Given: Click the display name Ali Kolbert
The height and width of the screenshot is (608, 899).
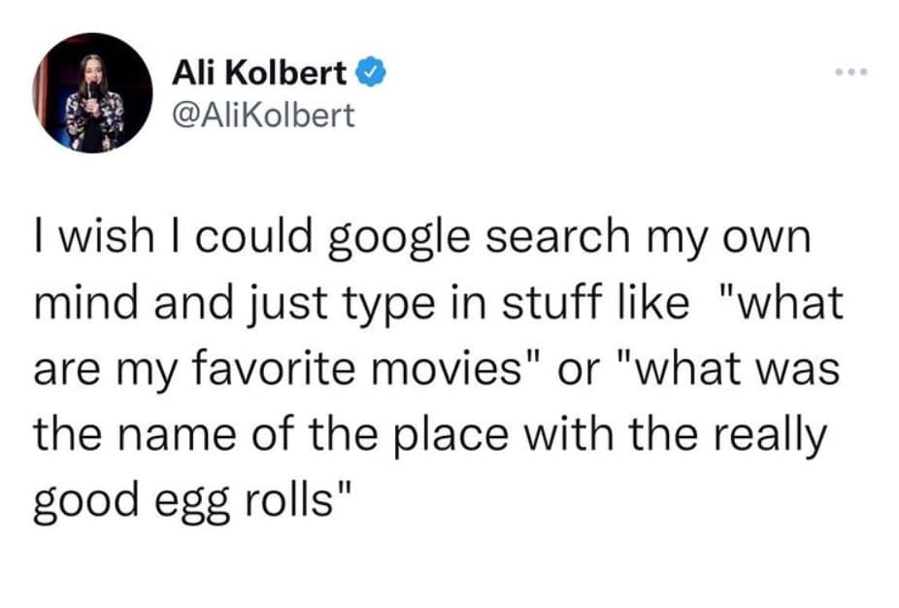Looking at the screenshot, I should [x=259, y=74].
